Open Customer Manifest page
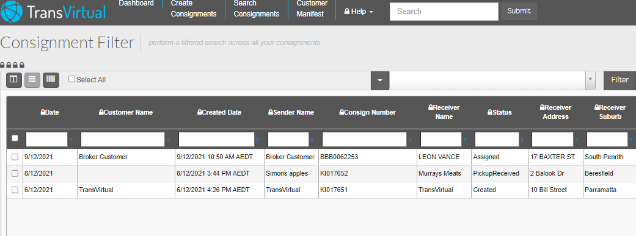This screenshot has width=636, height=236. (x=312, y=9)
